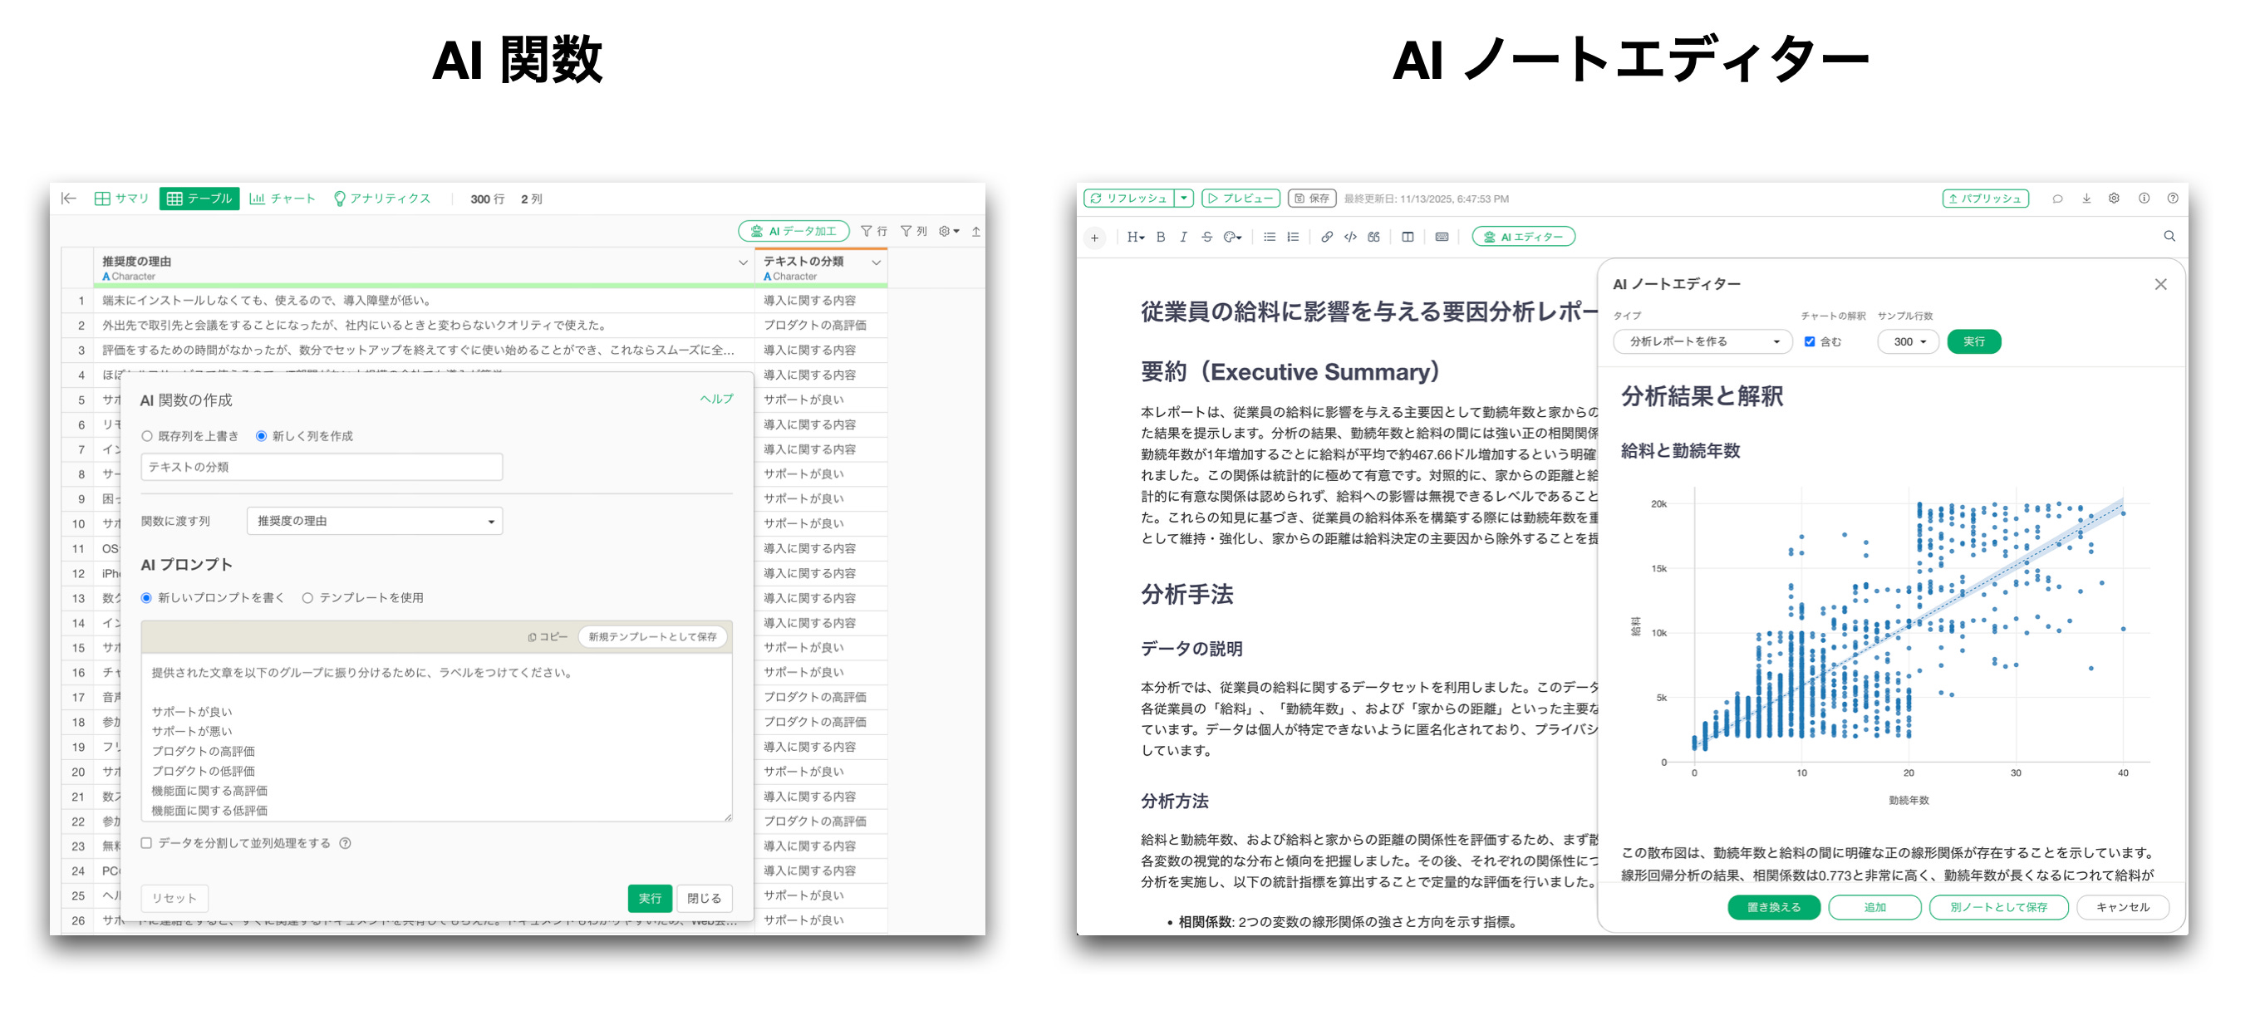Open the AI データ加工 tool
This screenshot has height=1025, width=2260.
click(794, 232)
